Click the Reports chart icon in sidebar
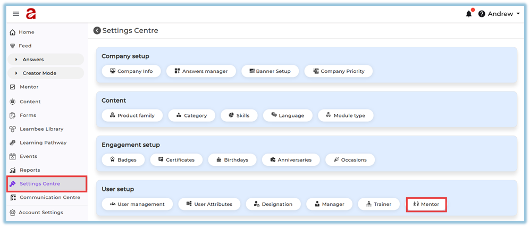Image resolution: width=530 pixels, height=227 pixels. (x=13, y=170)
